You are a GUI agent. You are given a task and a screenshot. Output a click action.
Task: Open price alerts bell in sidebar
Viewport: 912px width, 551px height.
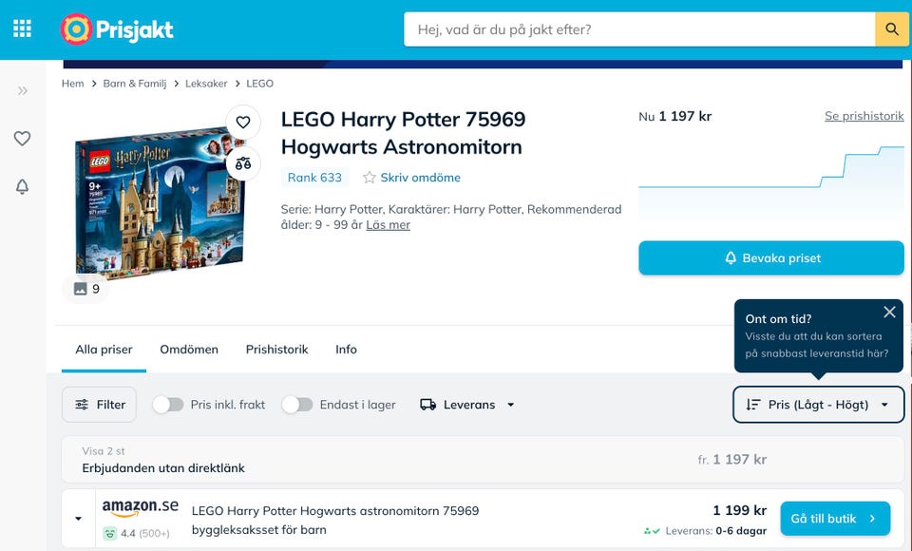coord(23,187)
